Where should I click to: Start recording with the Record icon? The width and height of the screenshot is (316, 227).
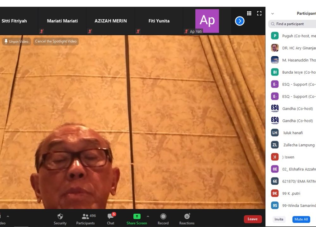click(x=163, y=217)
